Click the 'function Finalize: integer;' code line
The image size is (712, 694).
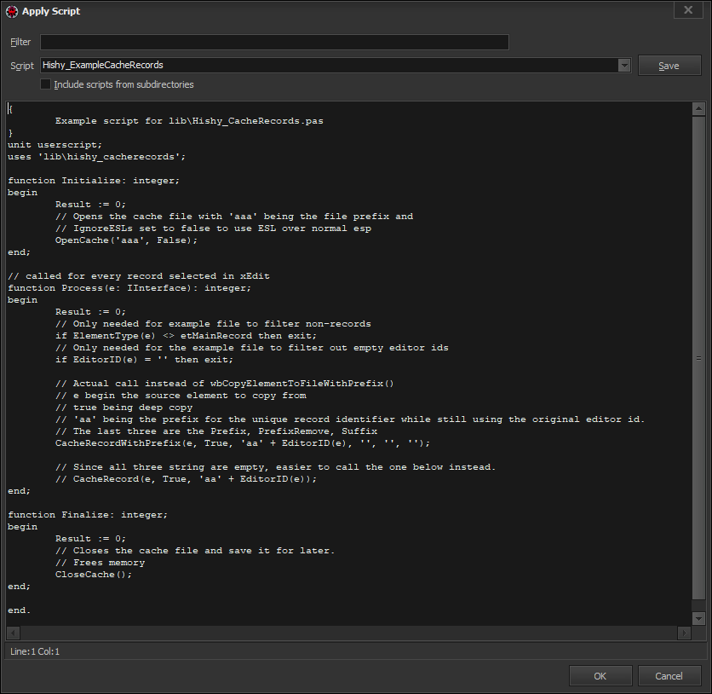tap(88, 515)
